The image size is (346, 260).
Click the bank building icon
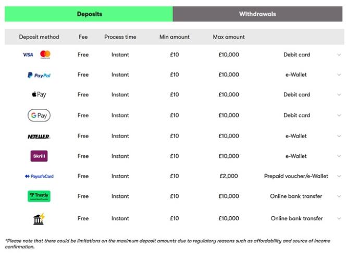click(39, 219)
